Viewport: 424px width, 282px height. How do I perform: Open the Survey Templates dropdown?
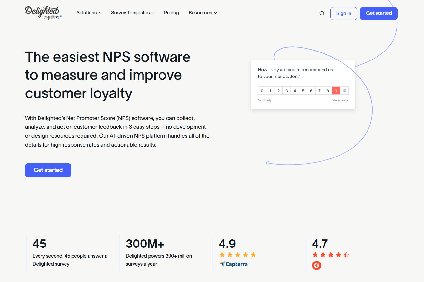point(133,13)
